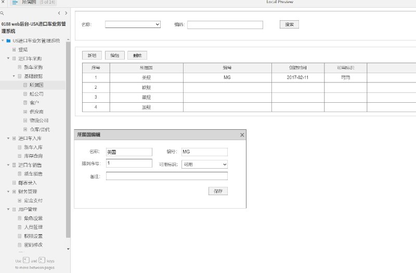Go to next page arrow
This screenshot has height=273, width=416.
pos(66,13)
